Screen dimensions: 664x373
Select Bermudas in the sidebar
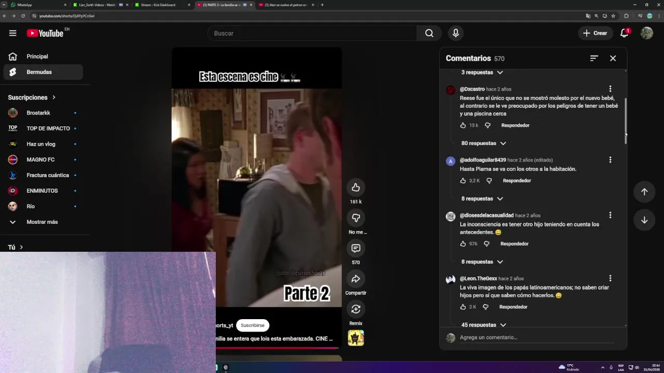(43, 72)
